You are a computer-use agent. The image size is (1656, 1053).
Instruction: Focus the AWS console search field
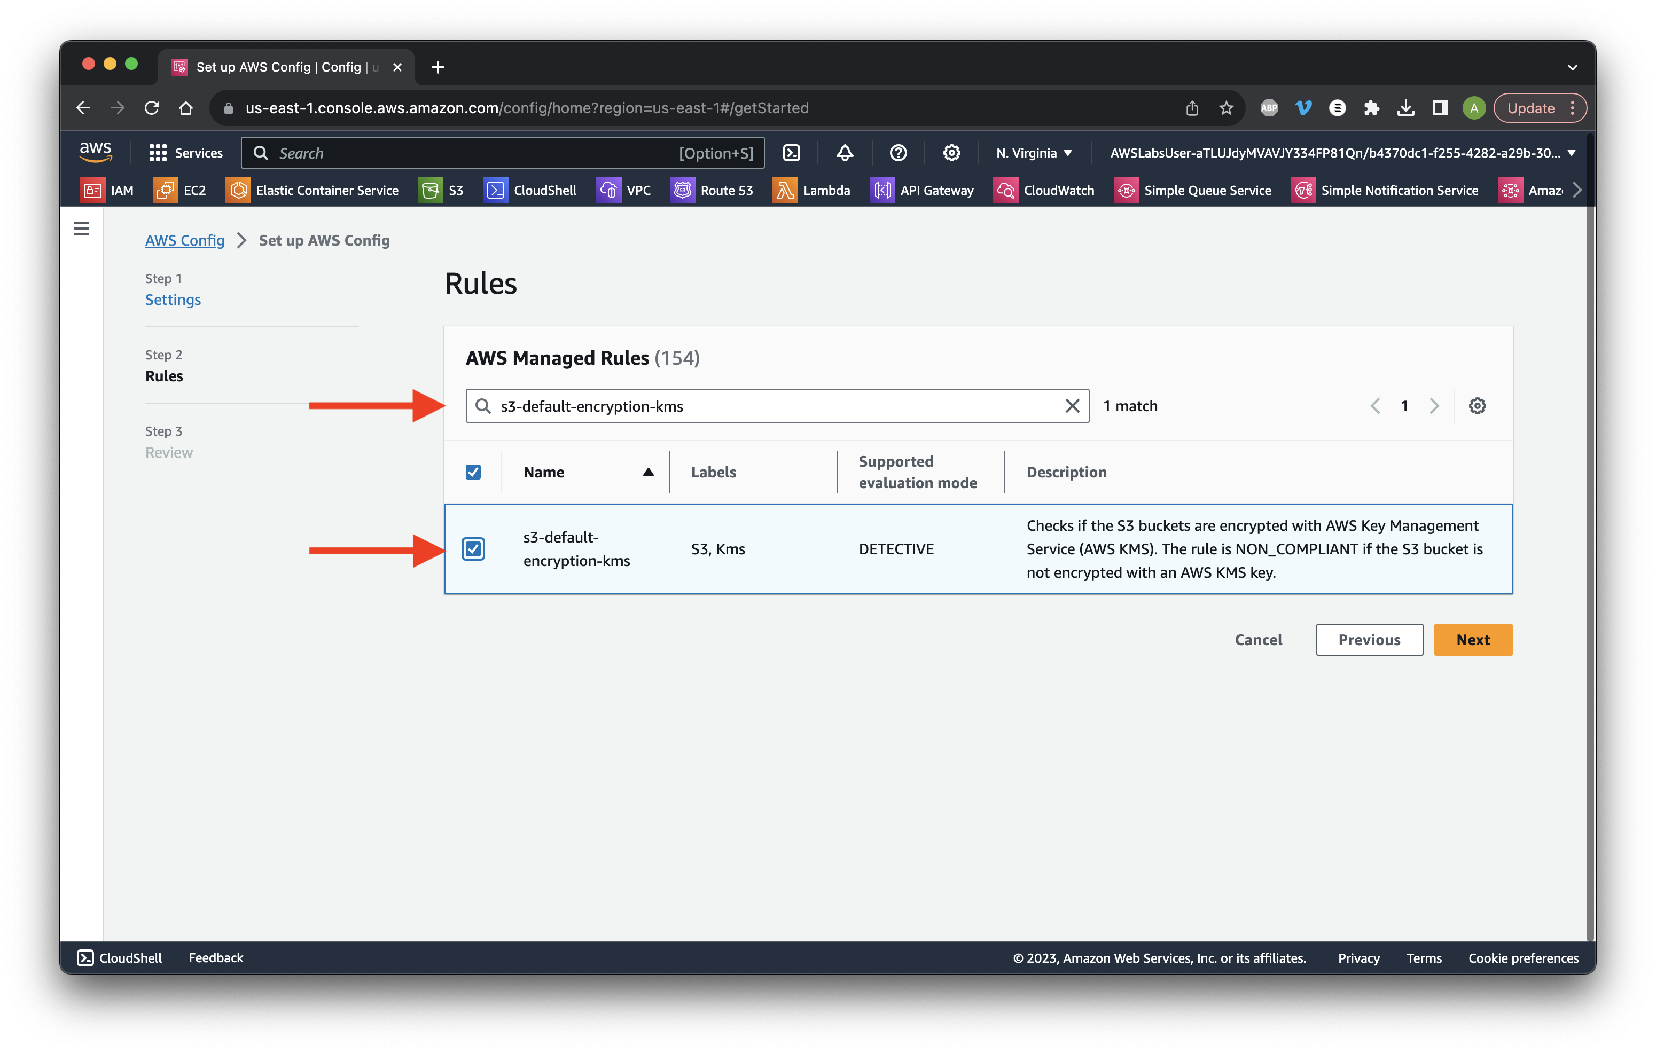pos(503,153)
